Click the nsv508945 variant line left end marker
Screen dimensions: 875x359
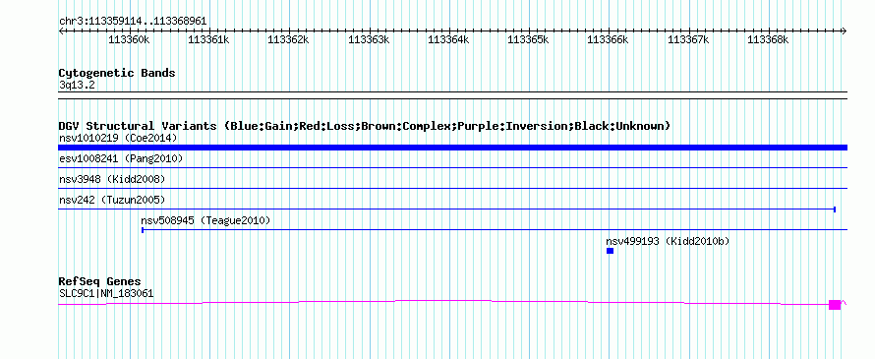[143, 229]
